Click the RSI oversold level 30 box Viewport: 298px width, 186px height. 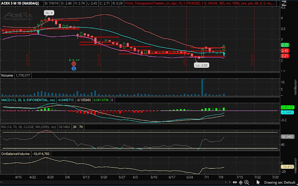click(74, 127)
